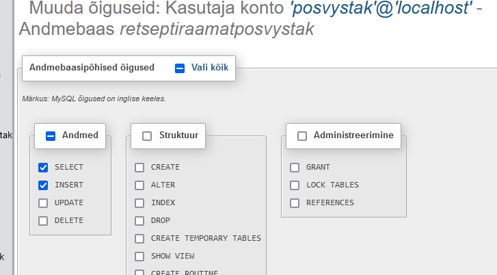Toggle the Vali kõik checkbox

pos(180,68)
